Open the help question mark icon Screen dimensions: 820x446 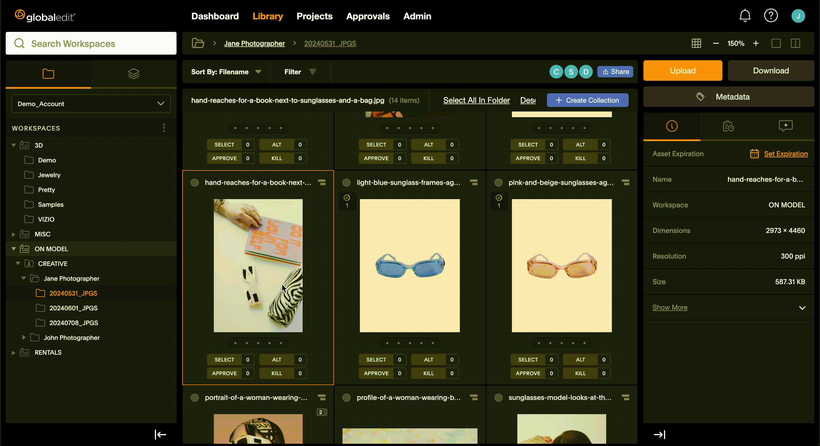(x=771, y=16)
